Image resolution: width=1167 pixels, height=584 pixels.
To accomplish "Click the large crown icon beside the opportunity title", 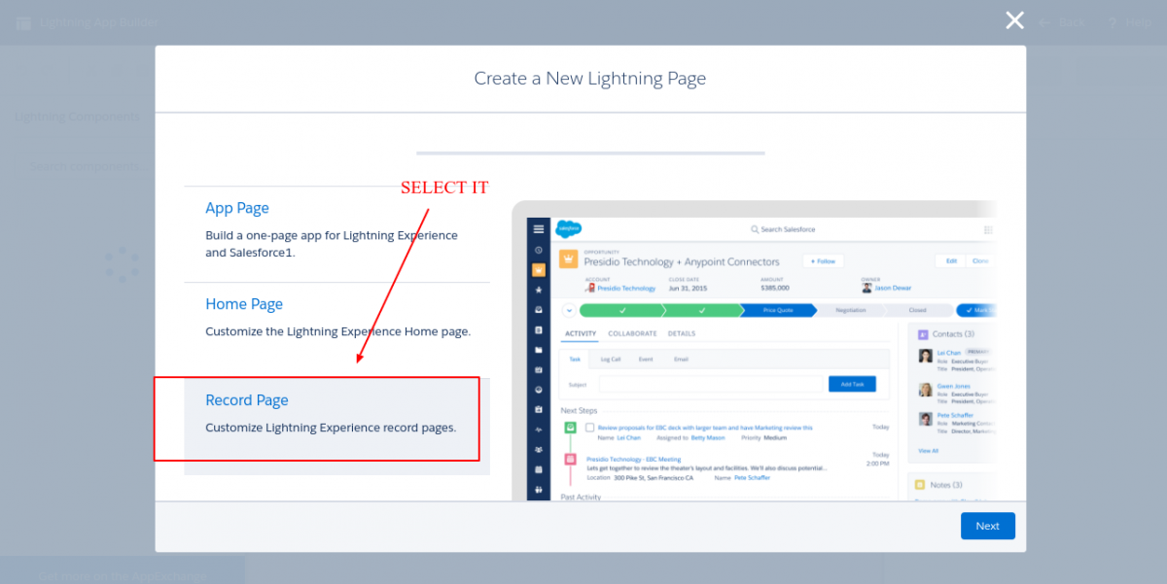I will [568, 260].
